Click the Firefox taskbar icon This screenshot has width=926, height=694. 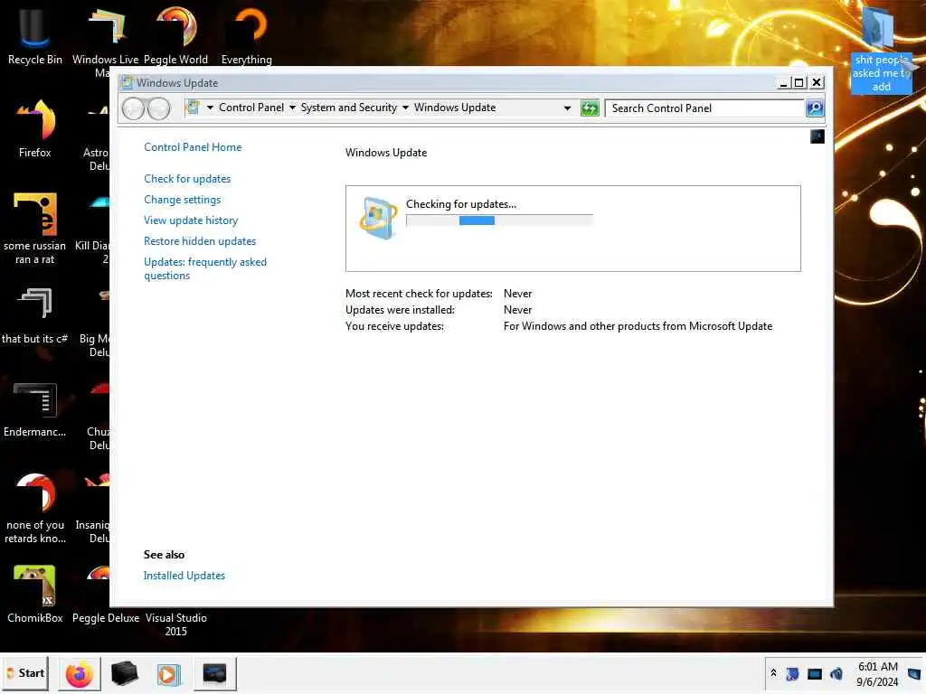click(80, 674)
